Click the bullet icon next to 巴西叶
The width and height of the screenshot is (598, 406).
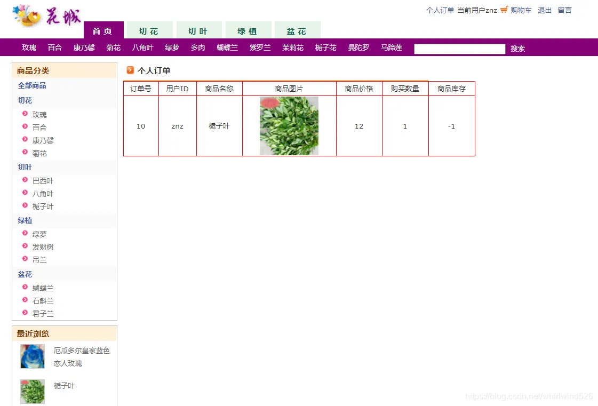(25, 180)
